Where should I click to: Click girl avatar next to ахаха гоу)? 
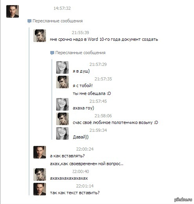point(62,104)
